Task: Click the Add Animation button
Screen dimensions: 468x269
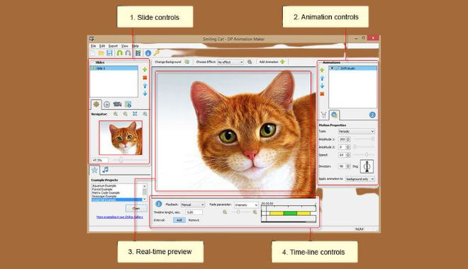Action: pyautogui.click(x=272, y=62)
